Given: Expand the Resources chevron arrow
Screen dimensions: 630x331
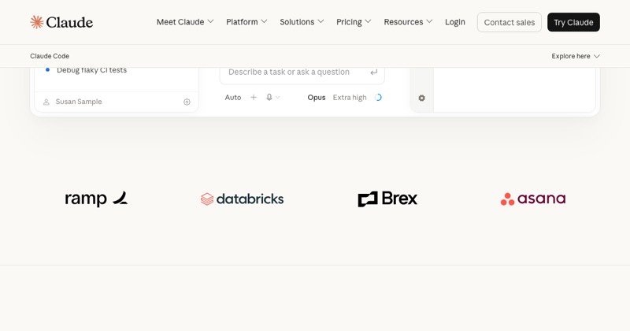Looking at the screenshot, I should click(x=429, y=21).
